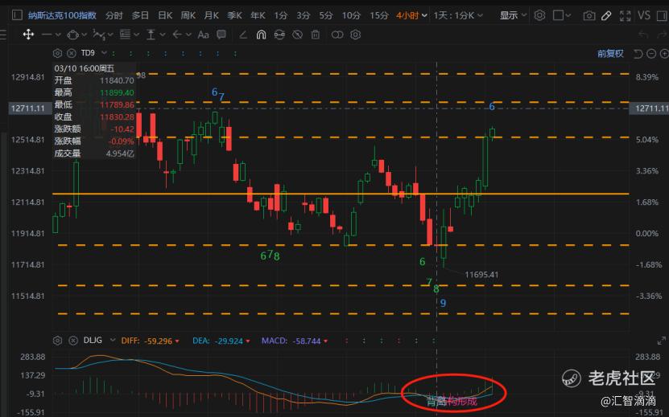
Task: Undo last drawing action
Action: click(643, 35)
